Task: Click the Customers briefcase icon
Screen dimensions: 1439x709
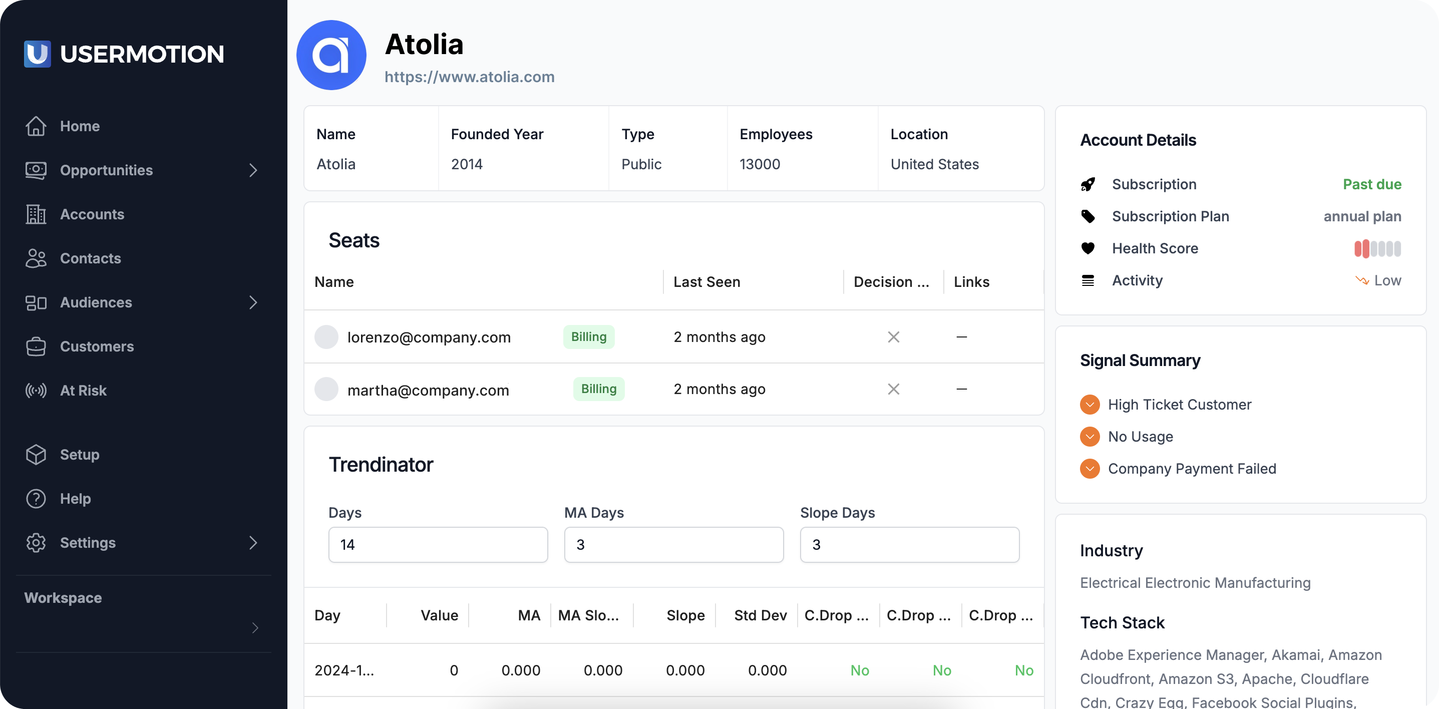Action: [x=36, y=346]
